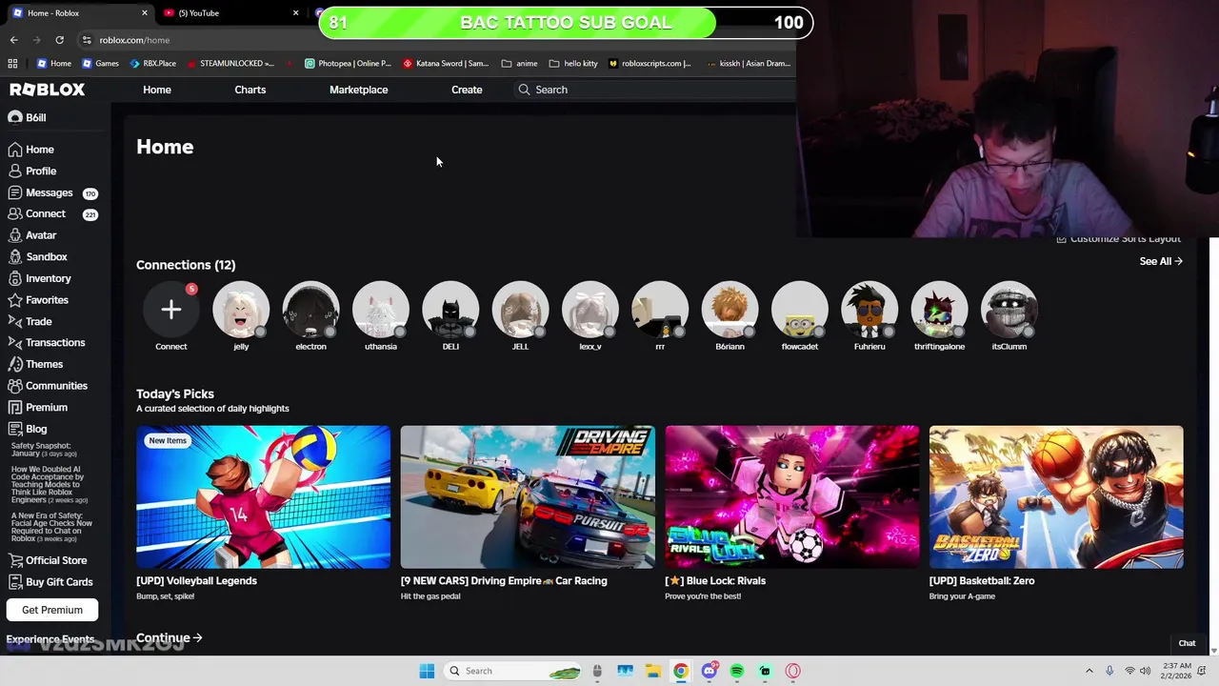Viewport: 1219px width, 686px height.
Task: Open the Connect sidebar item with 221 badge
Action: point(51,214)
